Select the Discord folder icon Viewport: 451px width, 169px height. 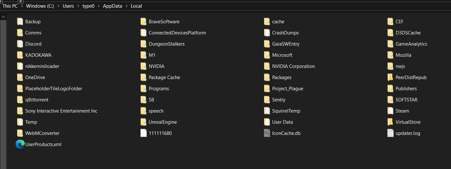click(20, 44)
